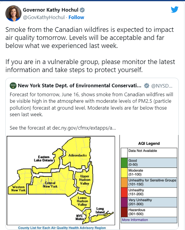Open Governor Kathy Hochul's profile photo
The height and width of the screenshot is (230, 185).
coord(13,13)
